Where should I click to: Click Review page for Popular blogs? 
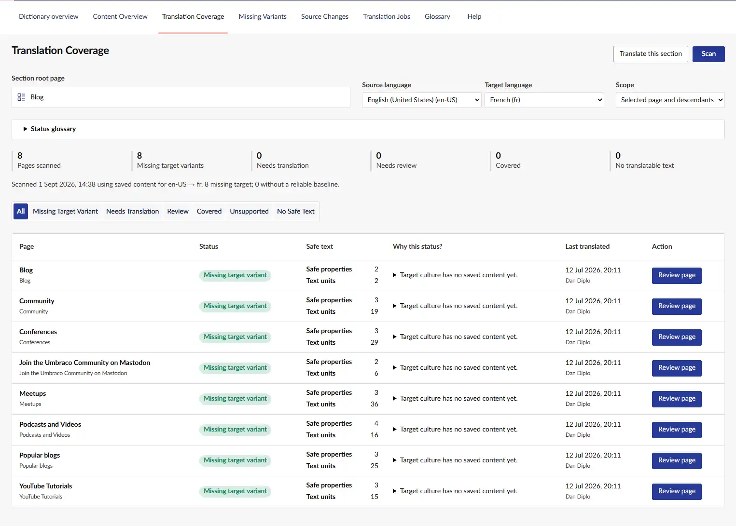click(677, 460)
